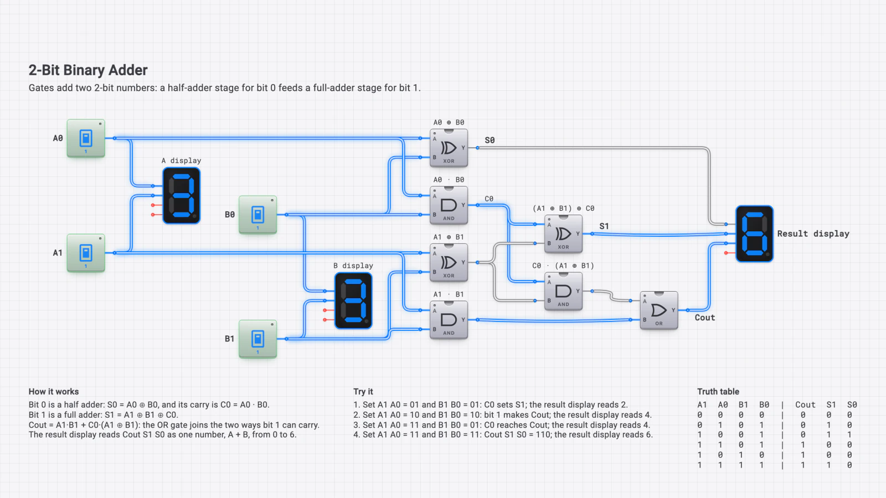The image size is (886, 498).
Task: Click the Truth table heading
Action: click(718, 391)
